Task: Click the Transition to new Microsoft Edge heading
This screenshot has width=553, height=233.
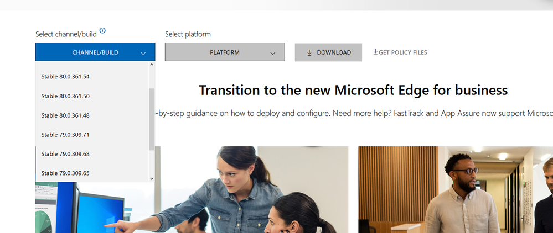Action: [353, 90]
